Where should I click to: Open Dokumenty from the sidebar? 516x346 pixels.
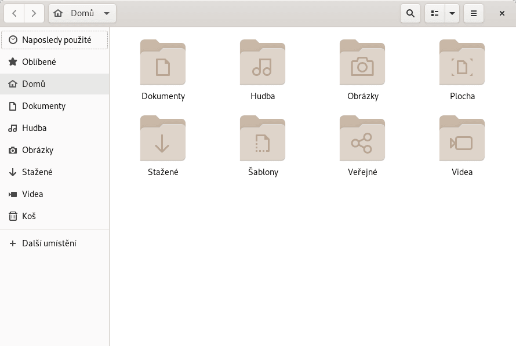click(54, 106)
